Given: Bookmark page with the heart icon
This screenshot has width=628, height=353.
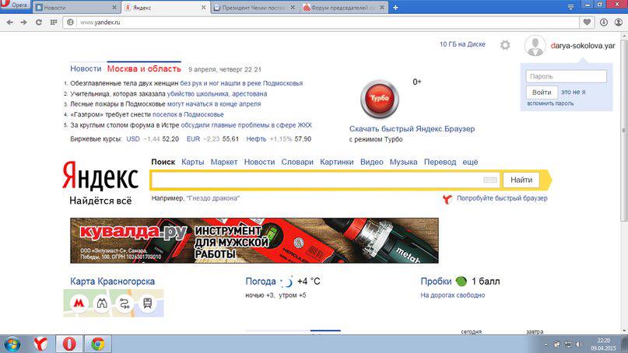Looking at the screenshot, I should click(x=587, y=23).
